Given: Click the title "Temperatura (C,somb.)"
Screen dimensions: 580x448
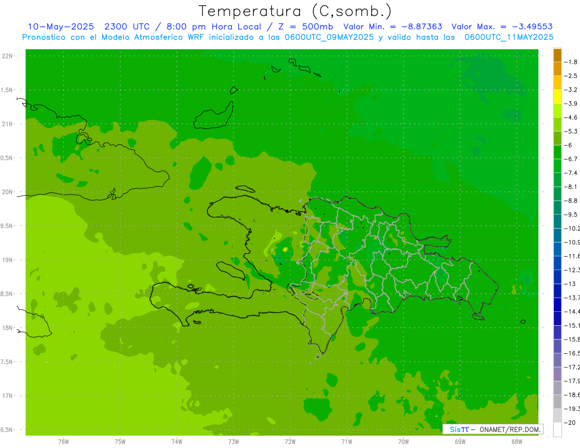Looking at the screenshot, I should (295, 11).
